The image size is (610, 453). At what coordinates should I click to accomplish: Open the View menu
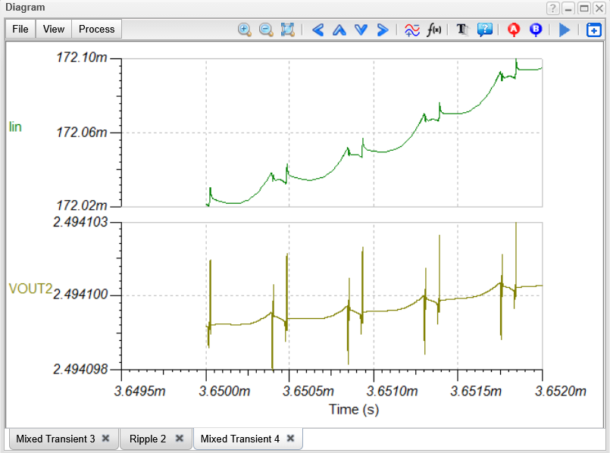pos(54,30)
